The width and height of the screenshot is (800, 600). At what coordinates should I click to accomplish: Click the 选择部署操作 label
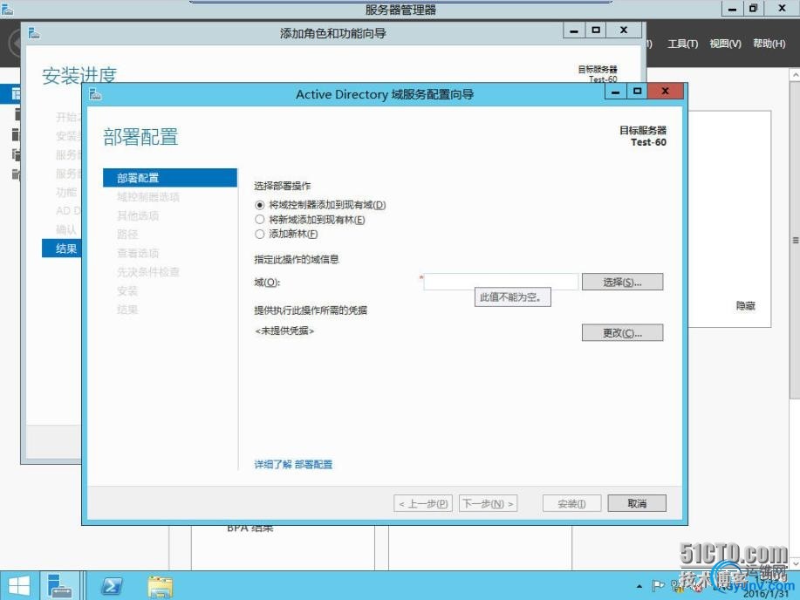tap(282, 187)
